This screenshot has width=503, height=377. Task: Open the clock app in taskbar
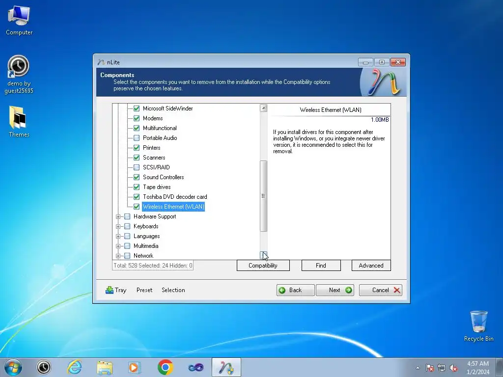(x=44, y=367)
